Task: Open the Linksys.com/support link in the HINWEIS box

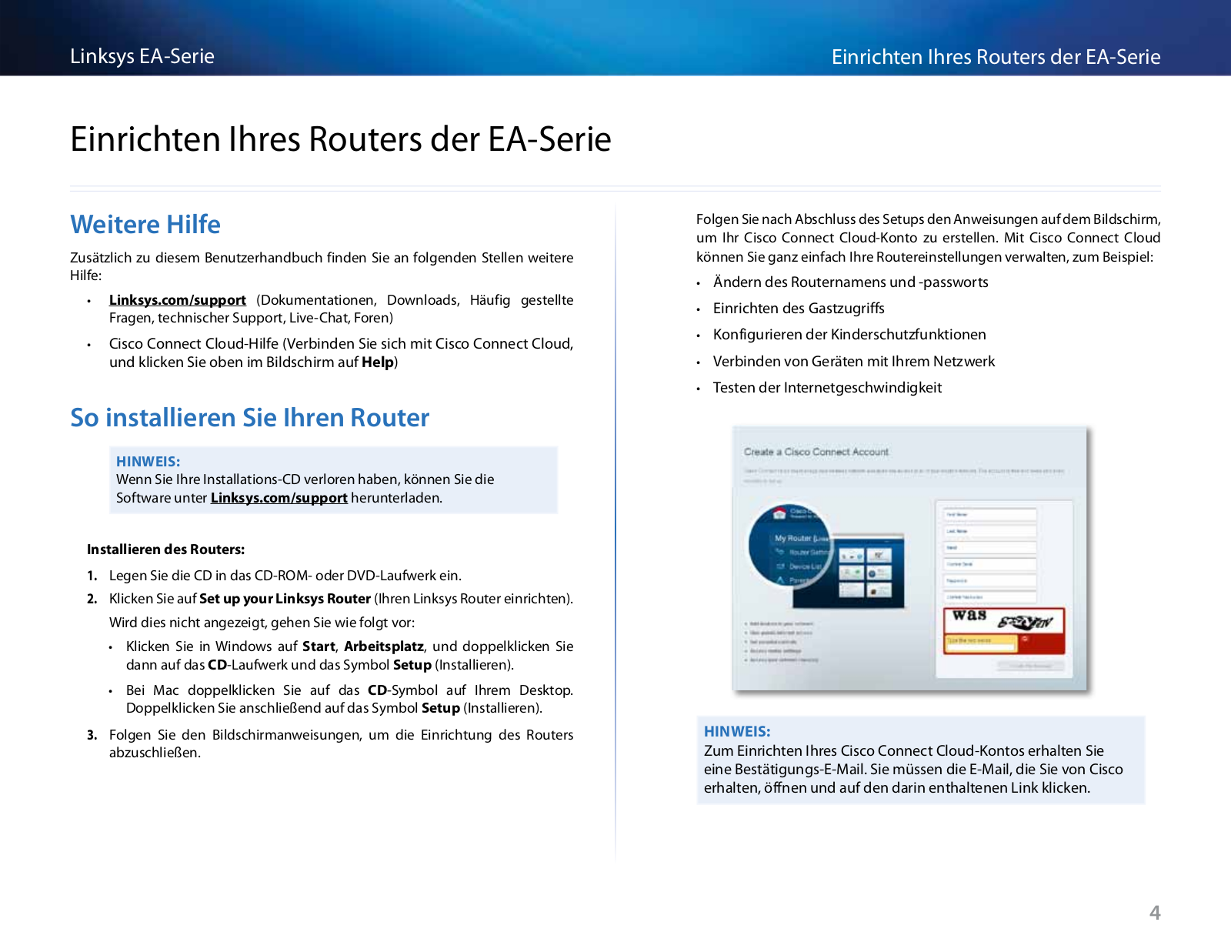Action: (279, 498)
